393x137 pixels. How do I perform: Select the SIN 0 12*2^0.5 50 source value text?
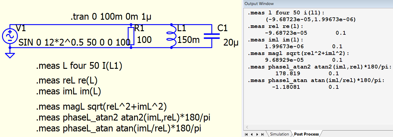74,43
